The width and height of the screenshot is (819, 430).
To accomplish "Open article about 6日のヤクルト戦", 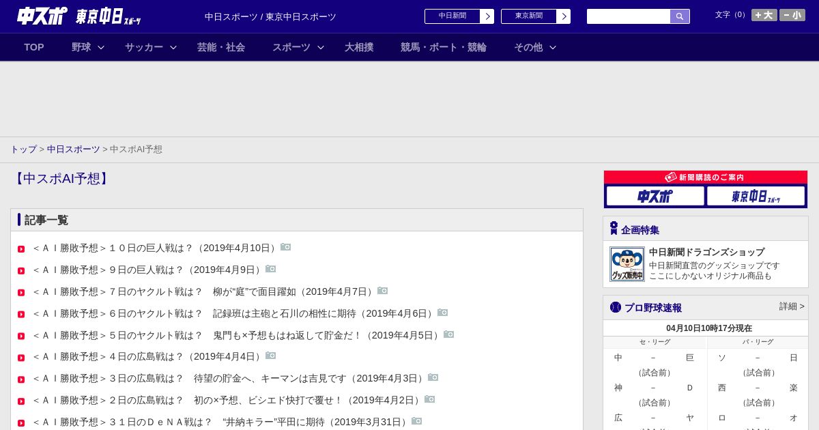I will click(x=234, y=313).
